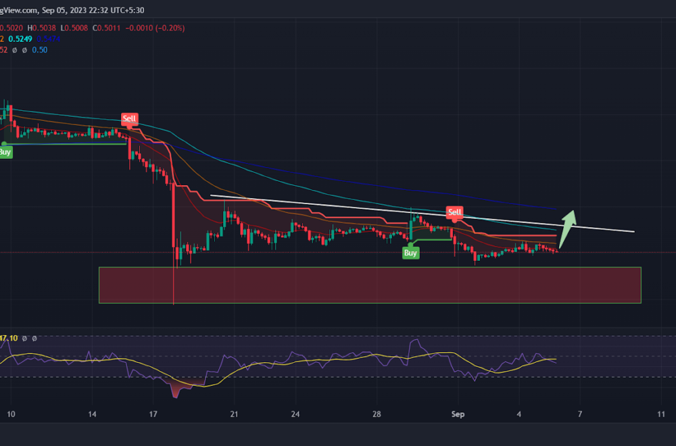Click the RSI value 47.10
The width and height of the screenshot is (676, 446).
(x=9, y=339)
